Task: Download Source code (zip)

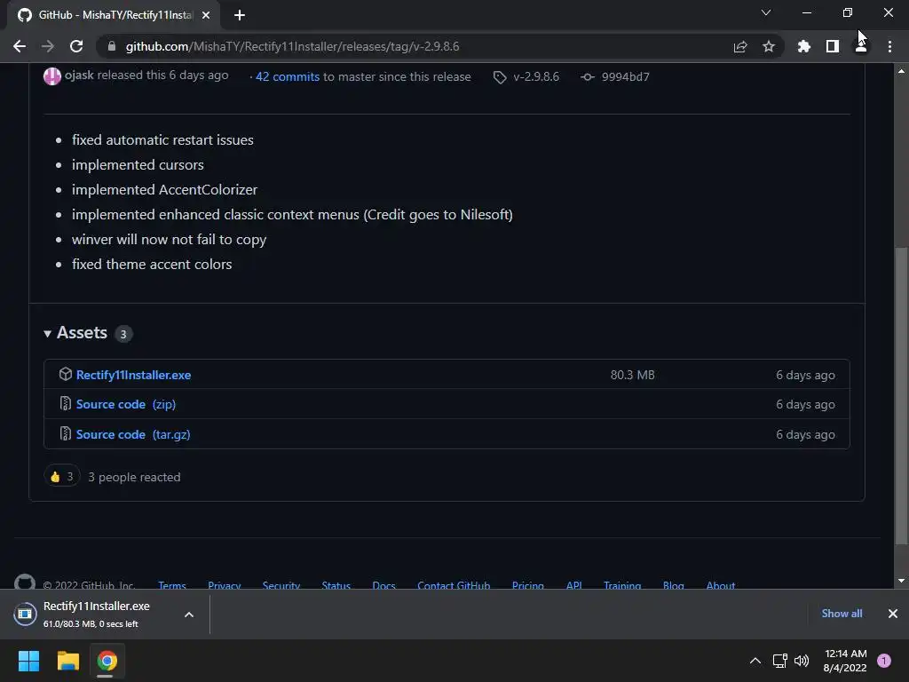Action: click(x=126, y=404)
